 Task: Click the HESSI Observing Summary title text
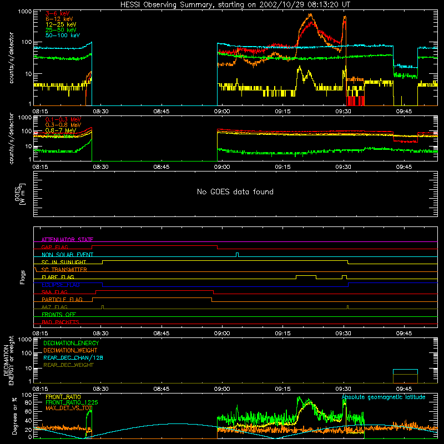(235, 4)
